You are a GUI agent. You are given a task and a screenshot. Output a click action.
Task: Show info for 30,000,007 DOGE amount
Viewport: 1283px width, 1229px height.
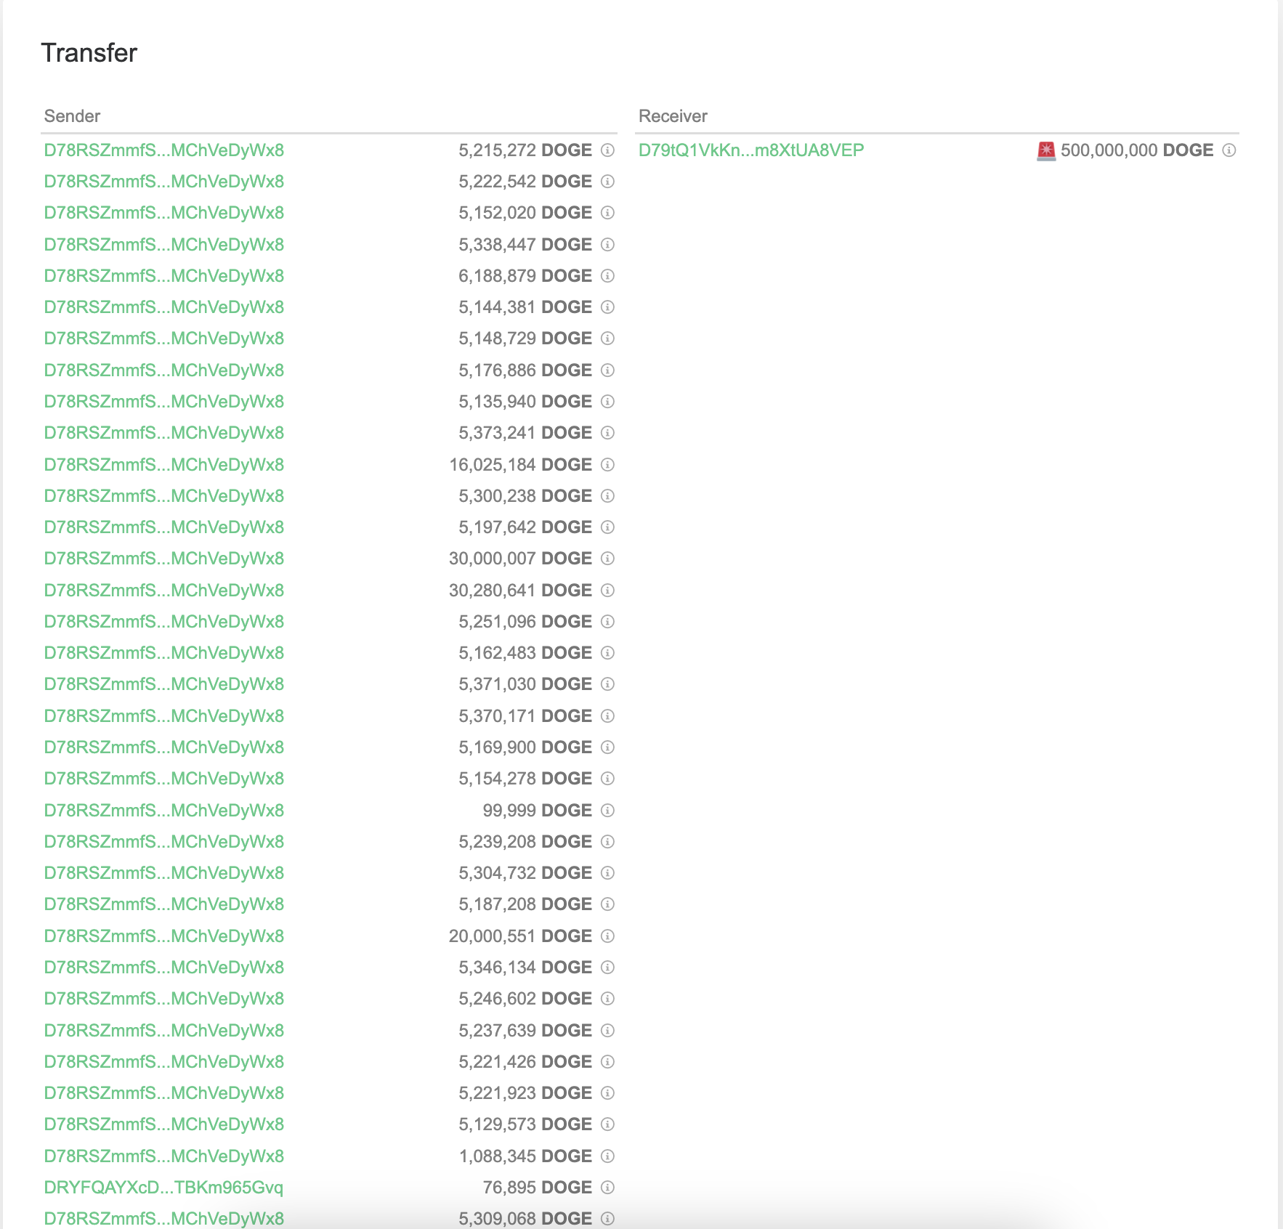pyautogui.click(x=607, y=559)
